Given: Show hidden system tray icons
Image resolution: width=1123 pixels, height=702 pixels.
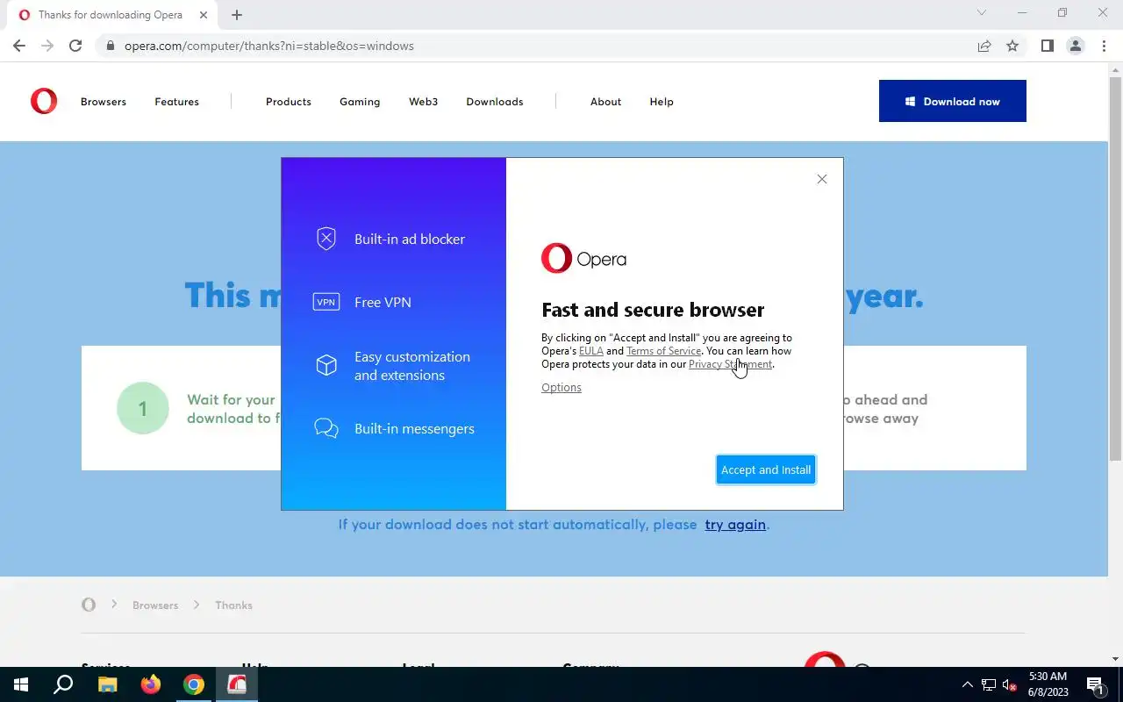Looking at the screenshot, I should coord(968,685).
